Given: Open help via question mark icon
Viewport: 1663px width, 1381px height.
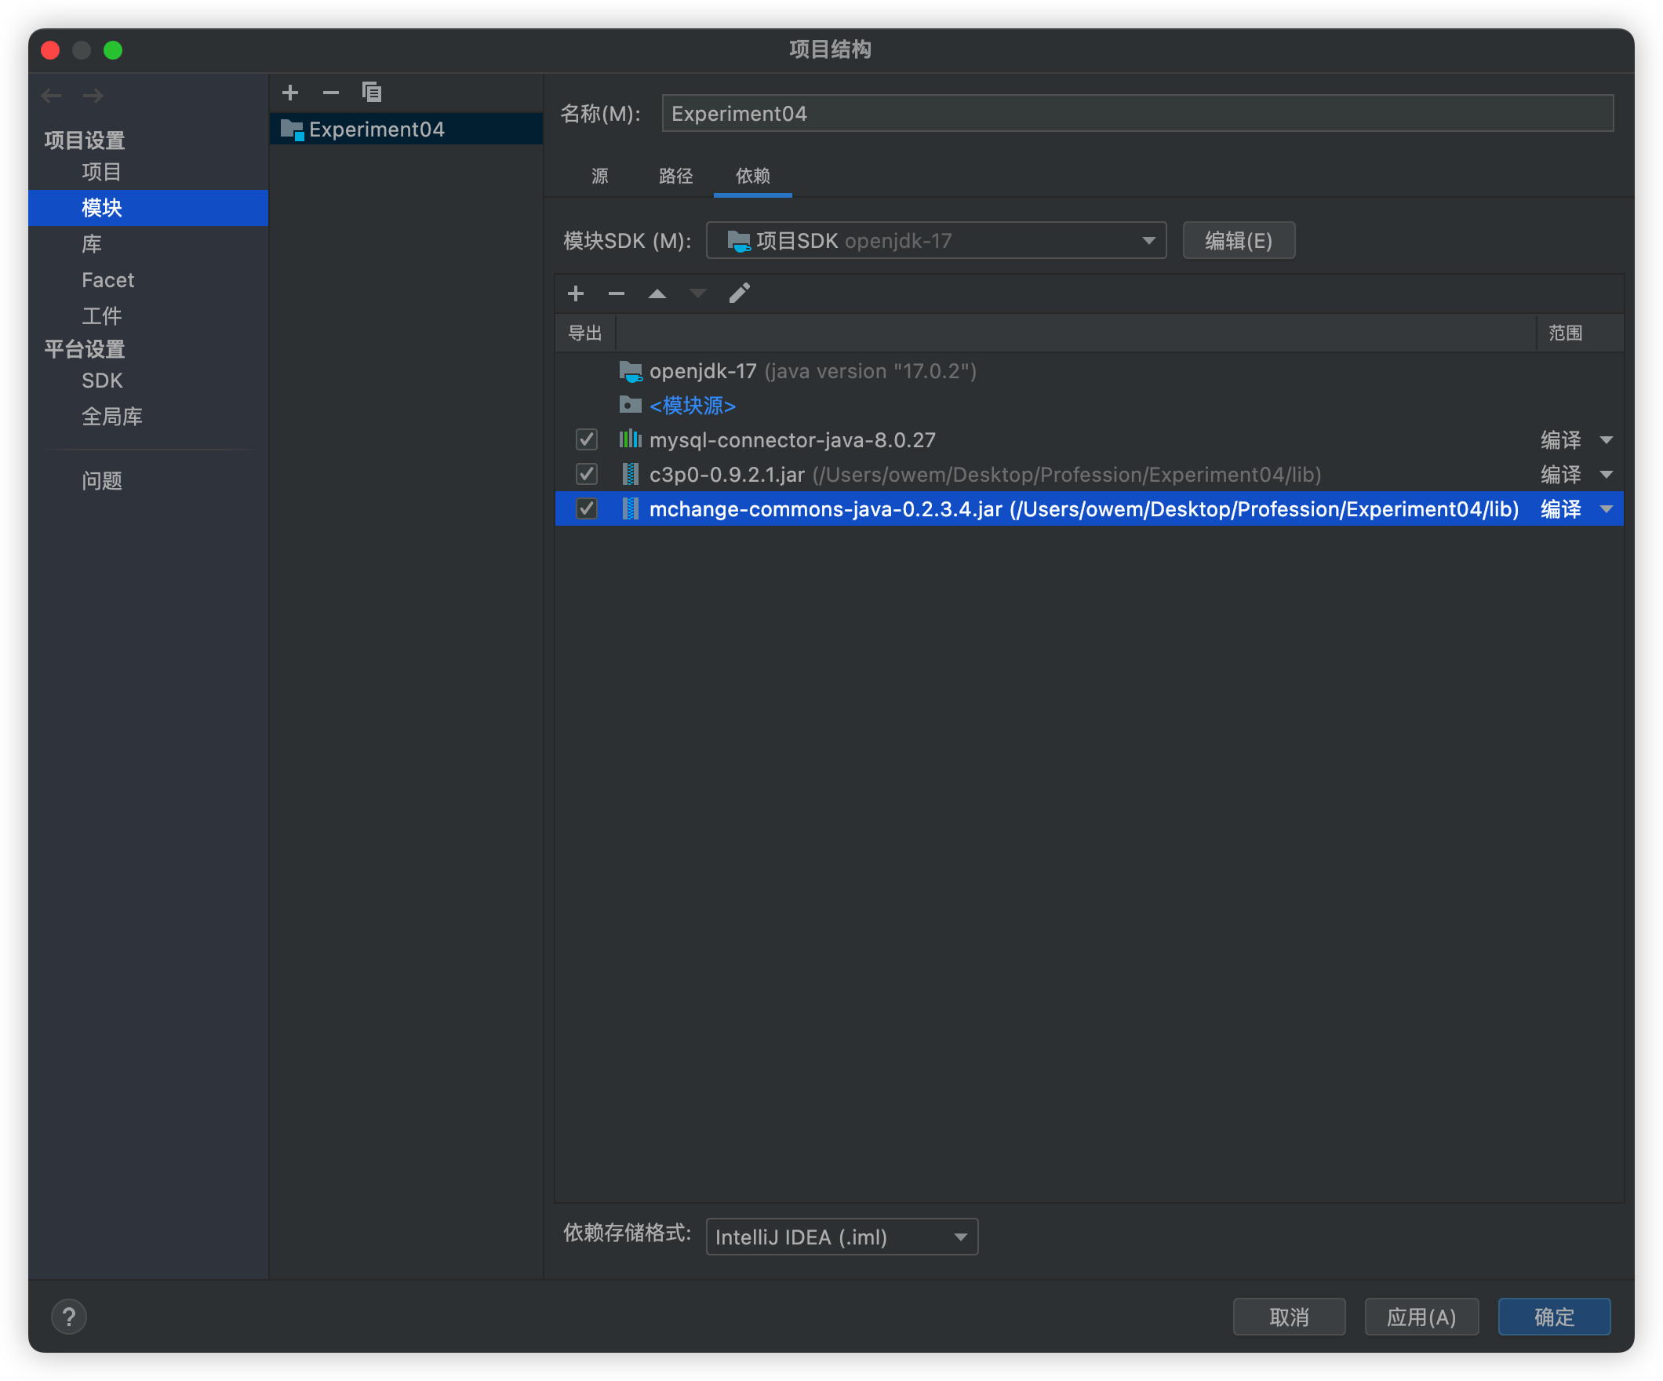Looking at the screenshot, I should click(69, 1317).
